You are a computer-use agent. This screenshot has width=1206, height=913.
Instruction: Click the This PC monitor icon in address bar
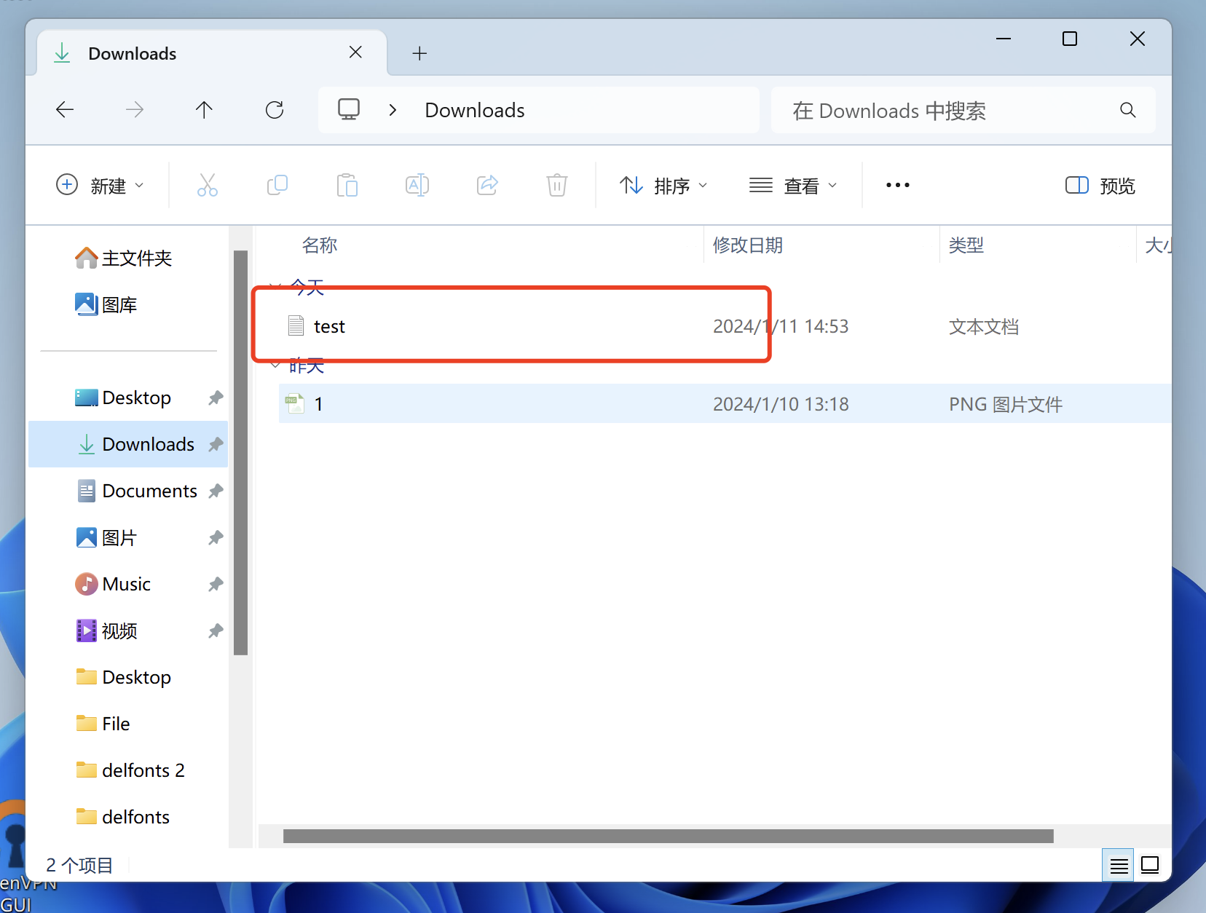click(349, 110)
